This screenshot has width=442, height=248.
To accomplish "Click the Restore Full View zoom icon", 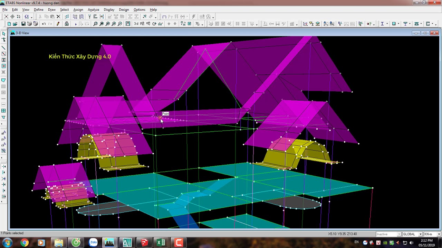I will [x=102, y=24].
